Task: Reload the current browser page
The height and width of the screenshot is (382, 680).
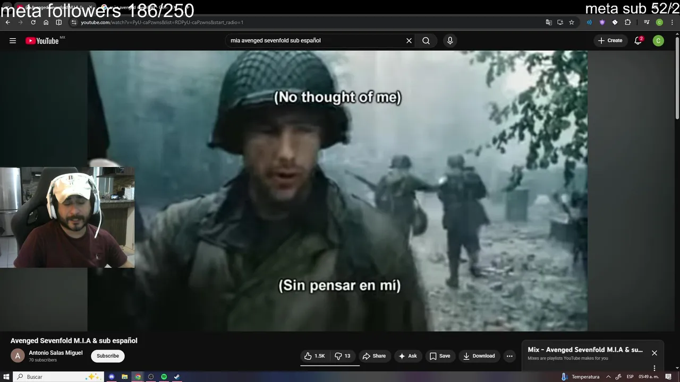Action: pyautogui.click(x=33, y=22)
